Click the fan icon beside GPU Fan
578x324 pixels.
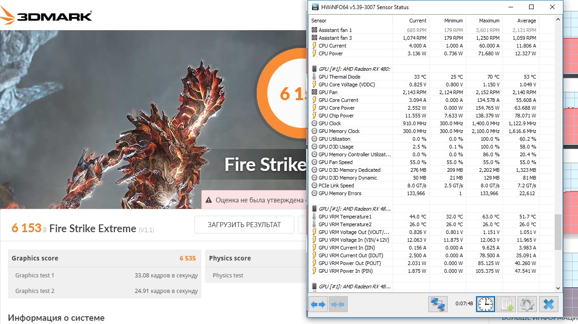click(314, 92)
